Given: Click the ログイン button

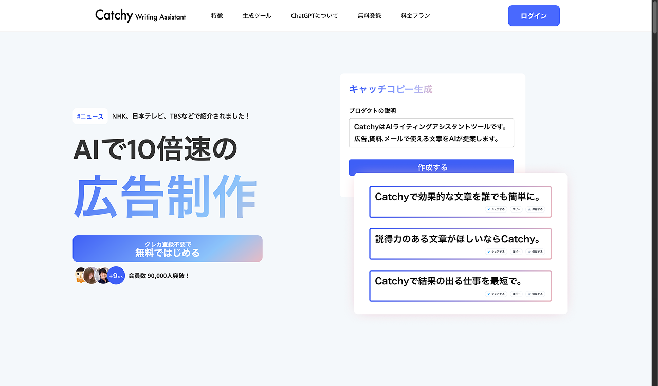Looking at the screenshot, I should pos(534,16).
